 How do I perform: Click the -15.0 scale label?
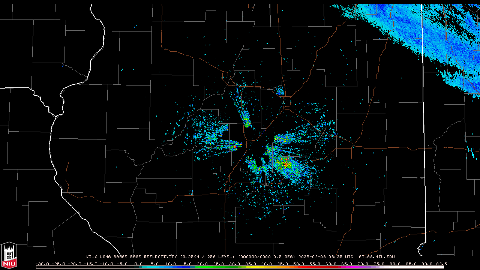coord(90,264)
